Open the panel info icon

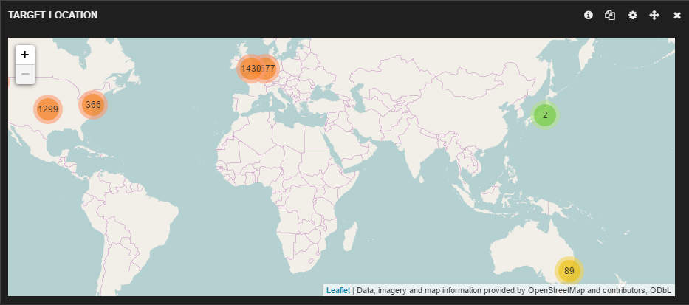coord(589,15)
